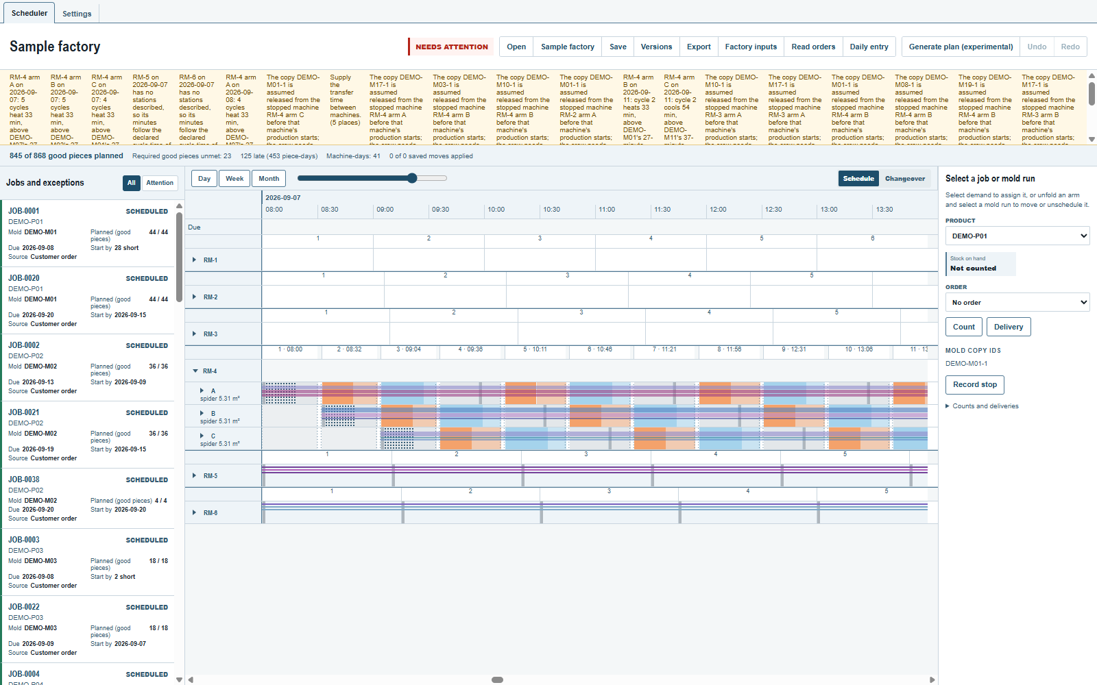Switch to the Settings tab
Image resolution: width=1097 pixels, height=685 pixels.
click(x=77, y=14)
